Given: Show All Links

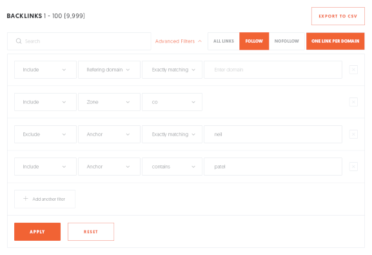Looking at the screenshot, I should tap(224, 41).
